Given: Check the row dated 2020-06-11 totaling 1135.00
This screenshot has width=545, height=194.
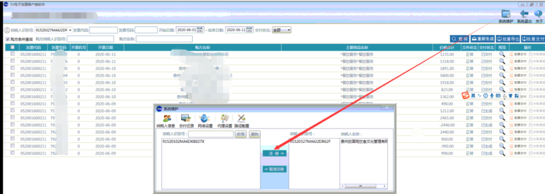Looking at the screenshot, I should pyautogui.click(x=13, y=54).
